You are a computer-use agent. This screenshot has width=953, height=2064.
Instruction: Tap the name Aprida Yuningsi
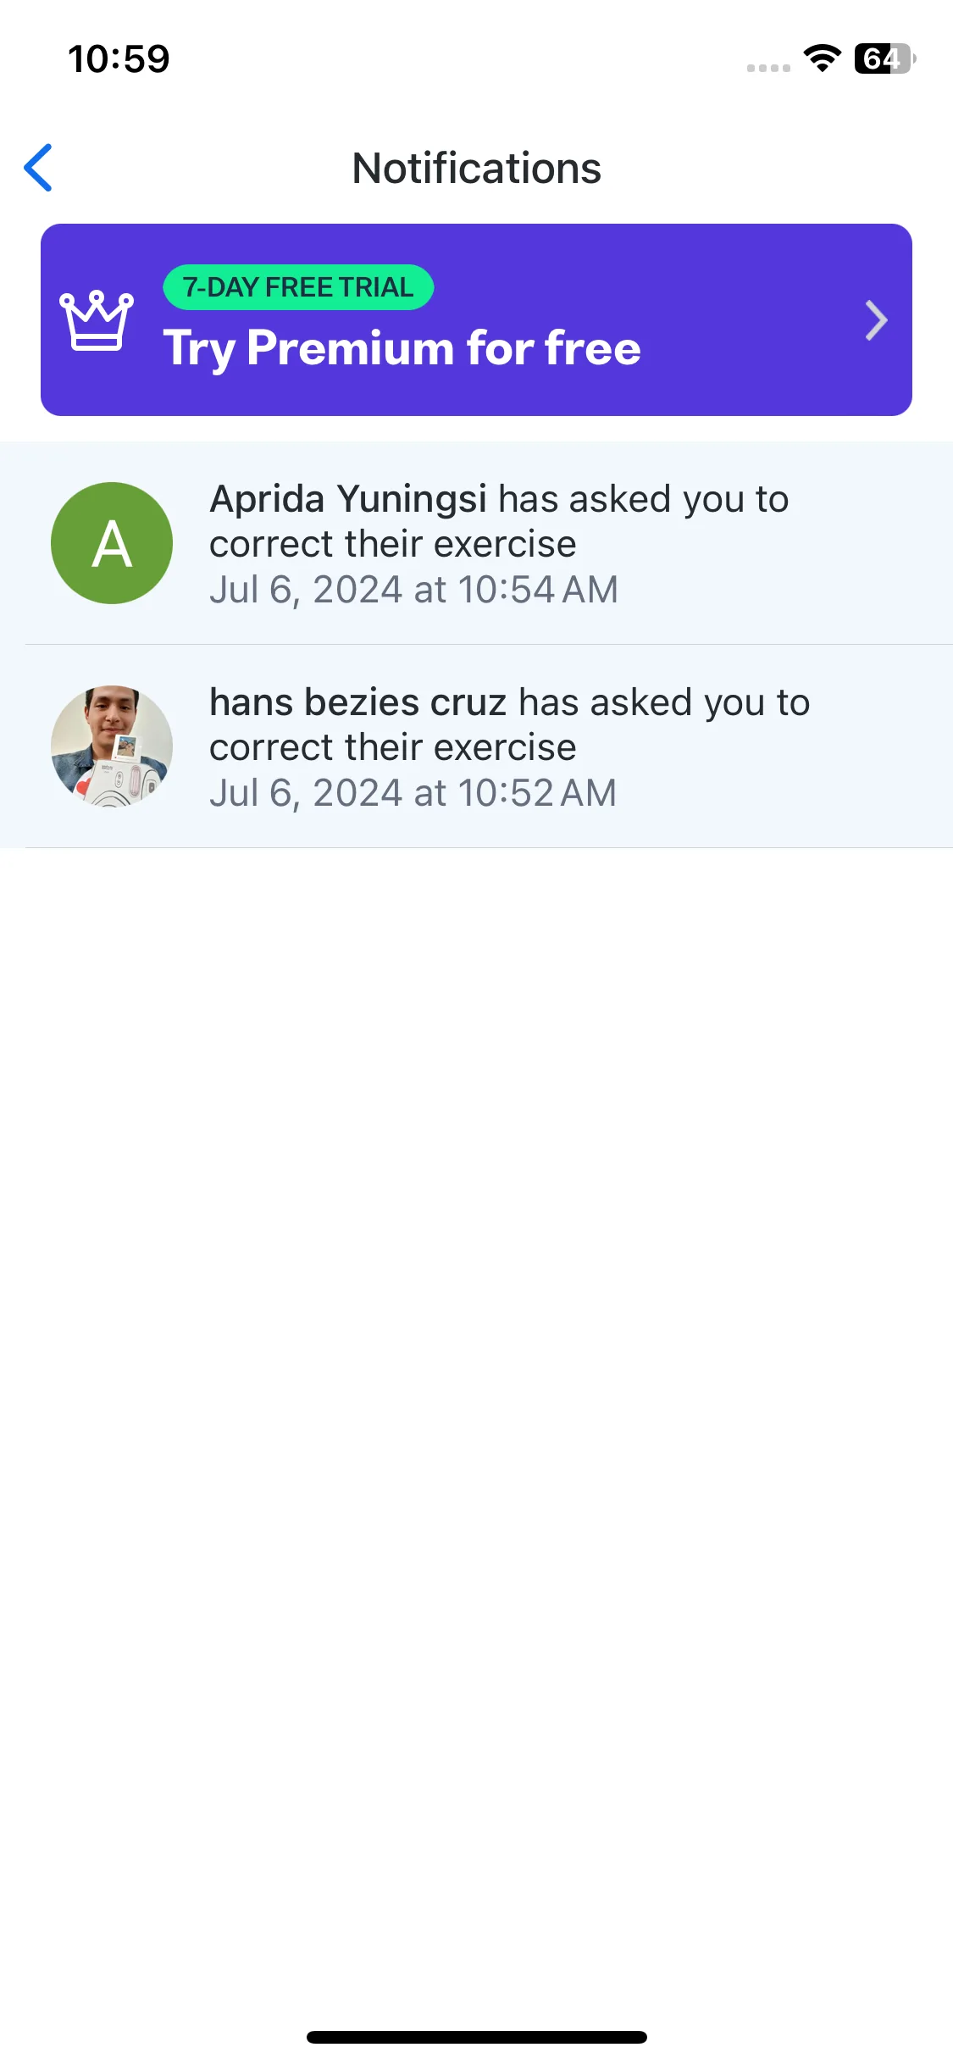click(x=348, y=499)
